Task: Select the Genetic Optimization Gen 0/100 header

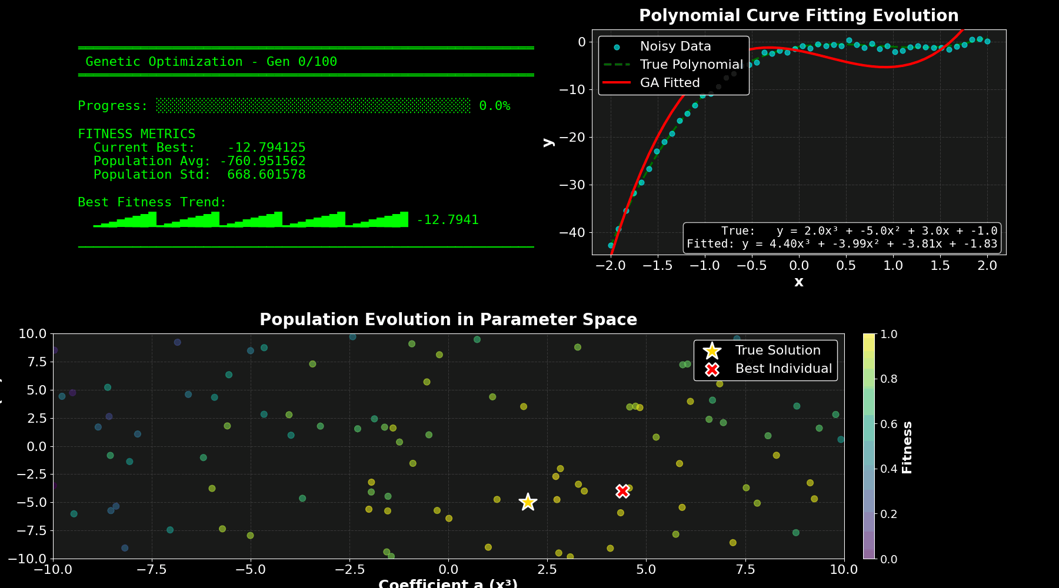Action: 212,61
